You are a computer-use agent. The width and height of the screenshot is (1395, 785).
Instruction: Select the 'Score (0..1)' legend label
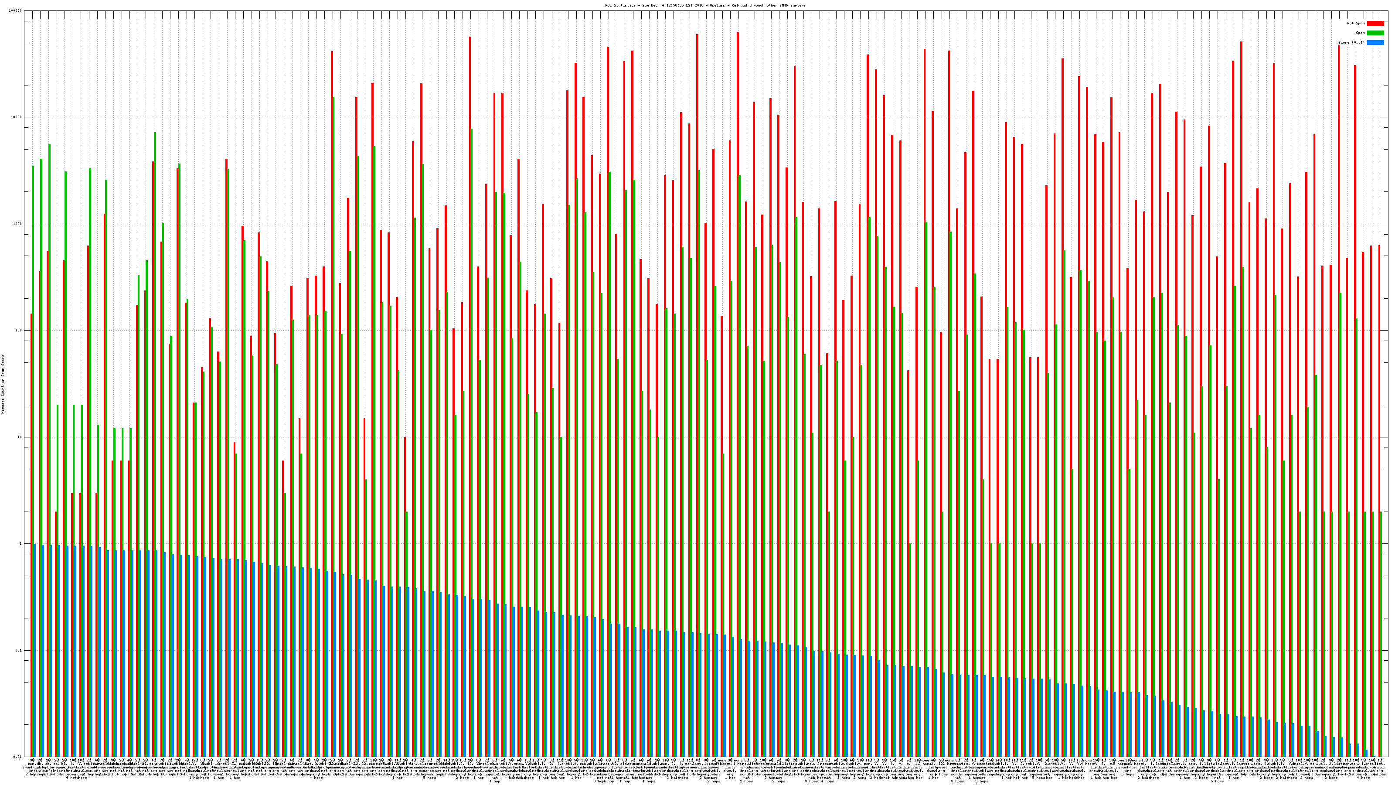1351,42
